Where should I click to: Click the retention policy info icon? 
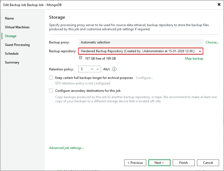click(x=114, y=69)
